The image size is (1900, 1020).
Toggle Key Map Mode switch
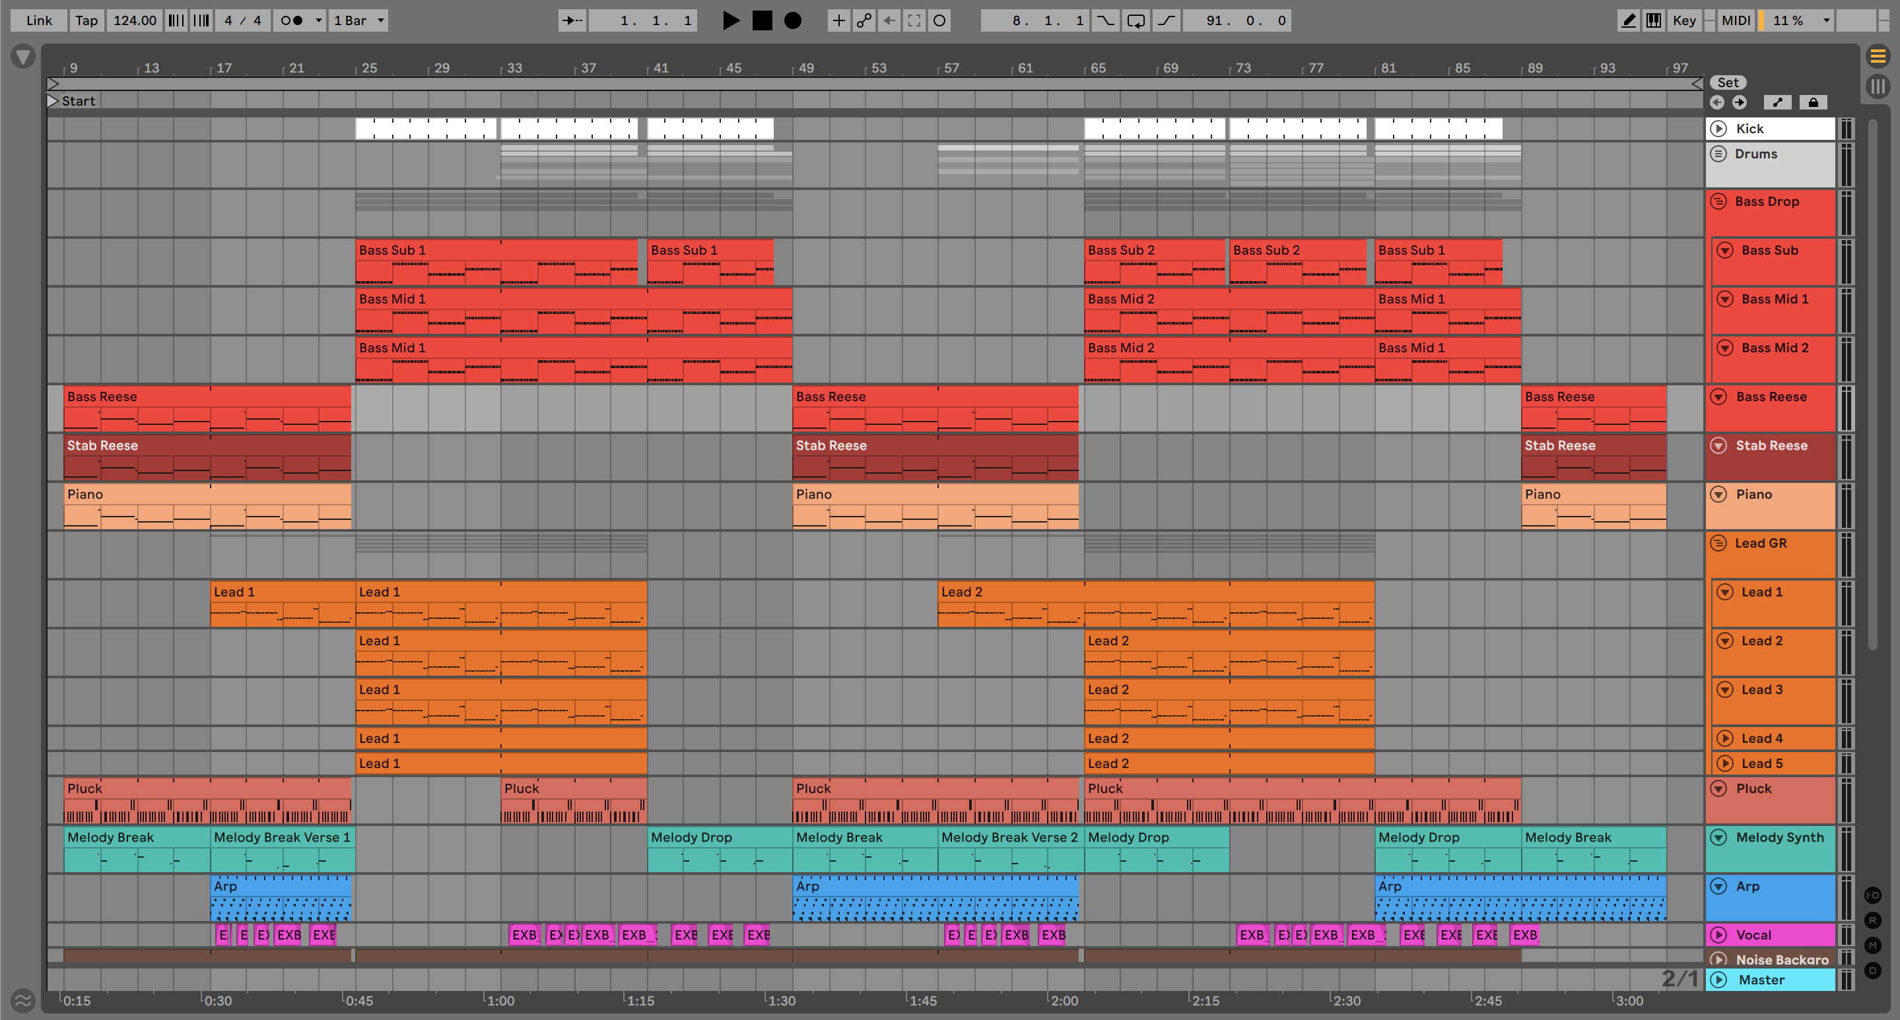click(1684, 20)
